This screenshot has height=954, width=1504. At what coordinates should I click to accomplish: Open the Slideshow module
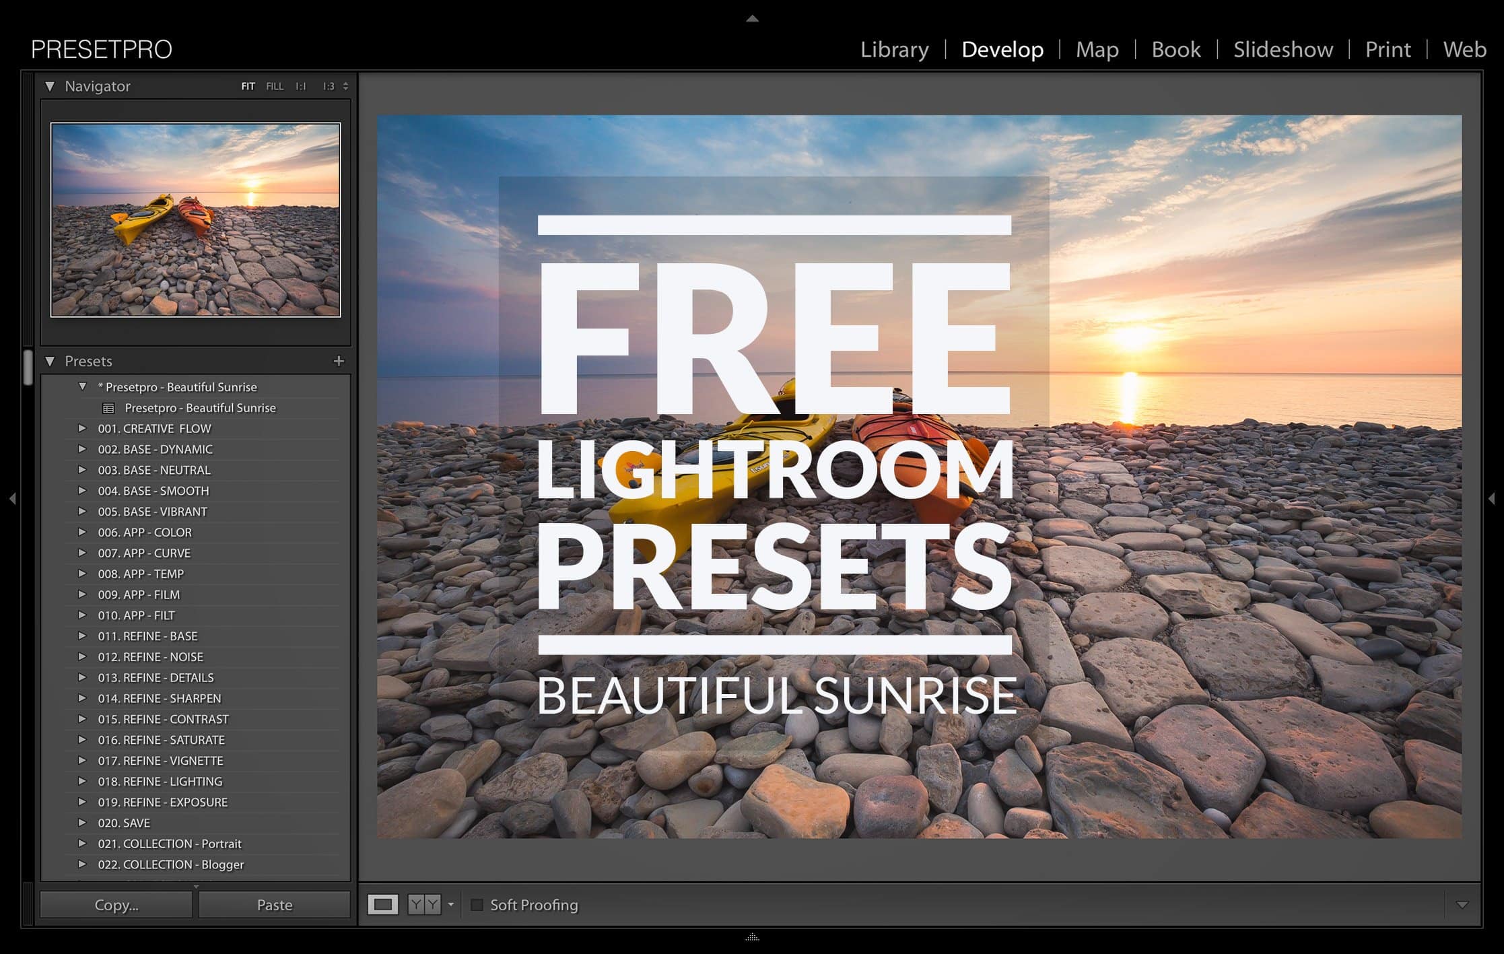1282,49
